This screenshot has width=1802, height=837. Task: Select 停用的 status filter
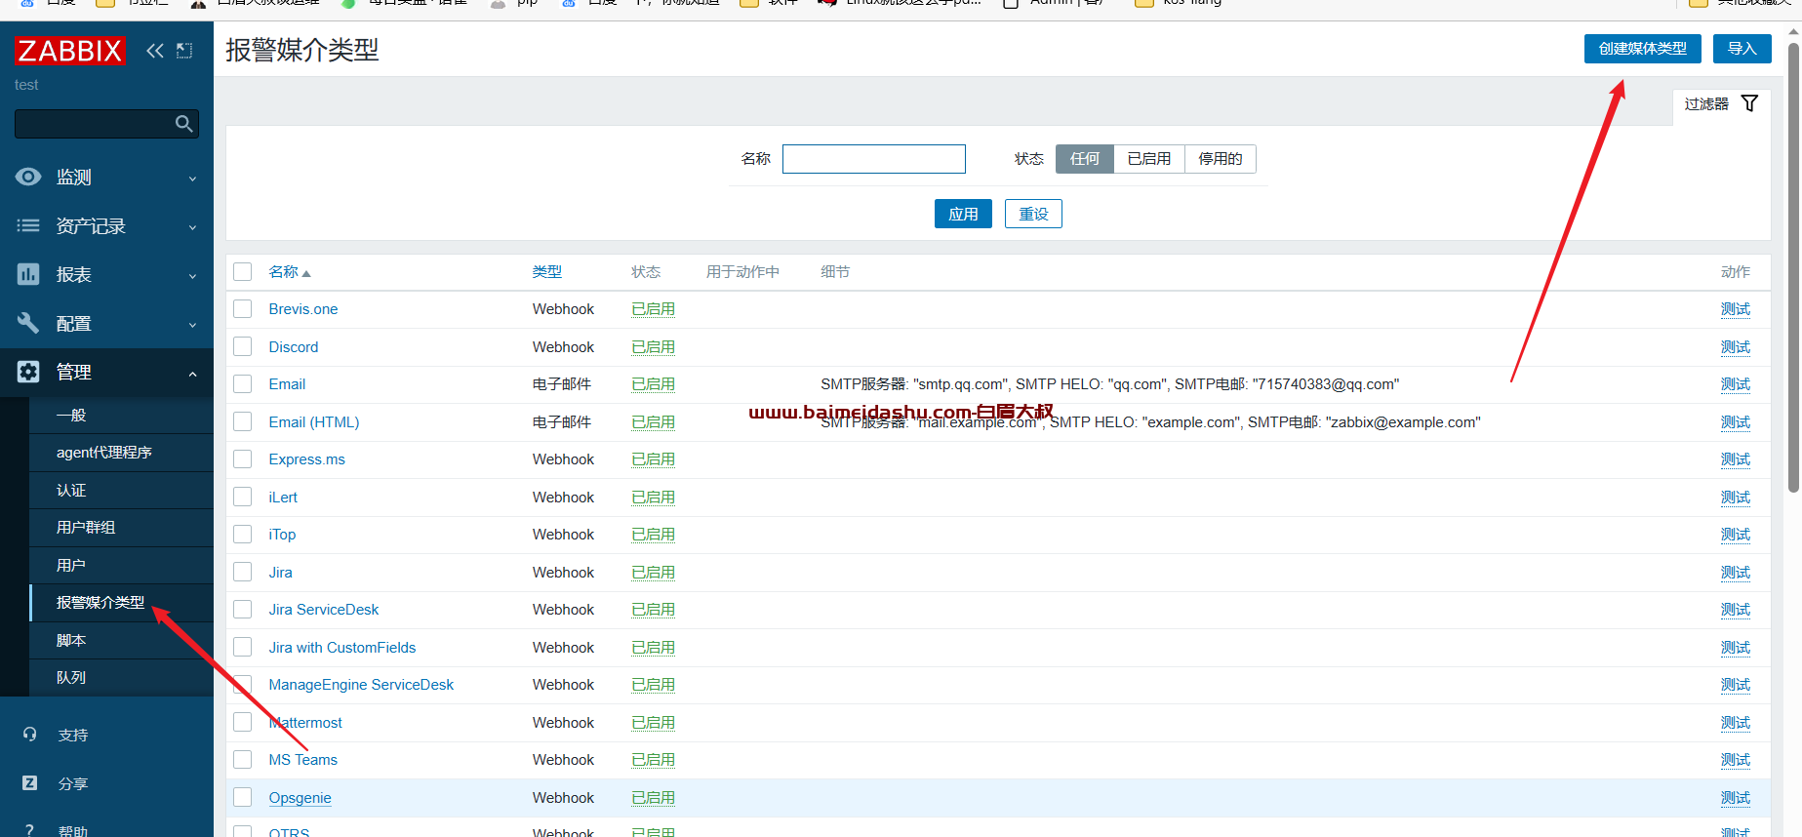tap(1220, 159)
